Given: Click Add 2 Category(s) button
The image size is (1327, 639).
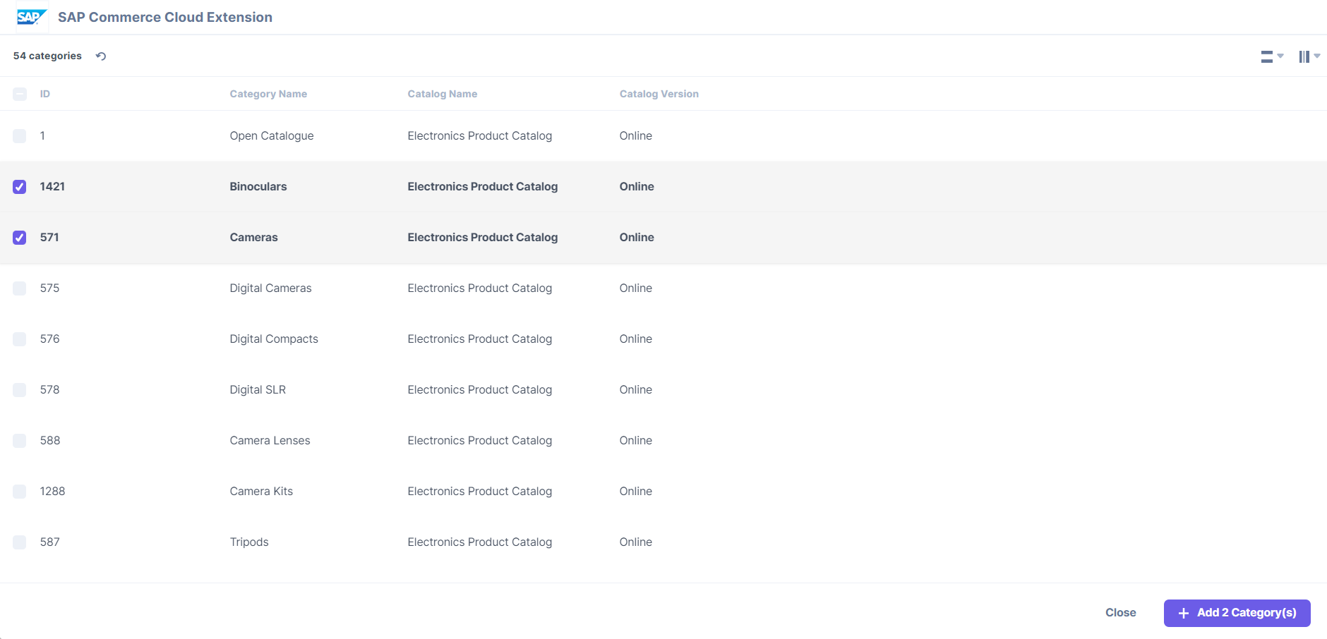Looking at the screenshot, I should 1237,613.
